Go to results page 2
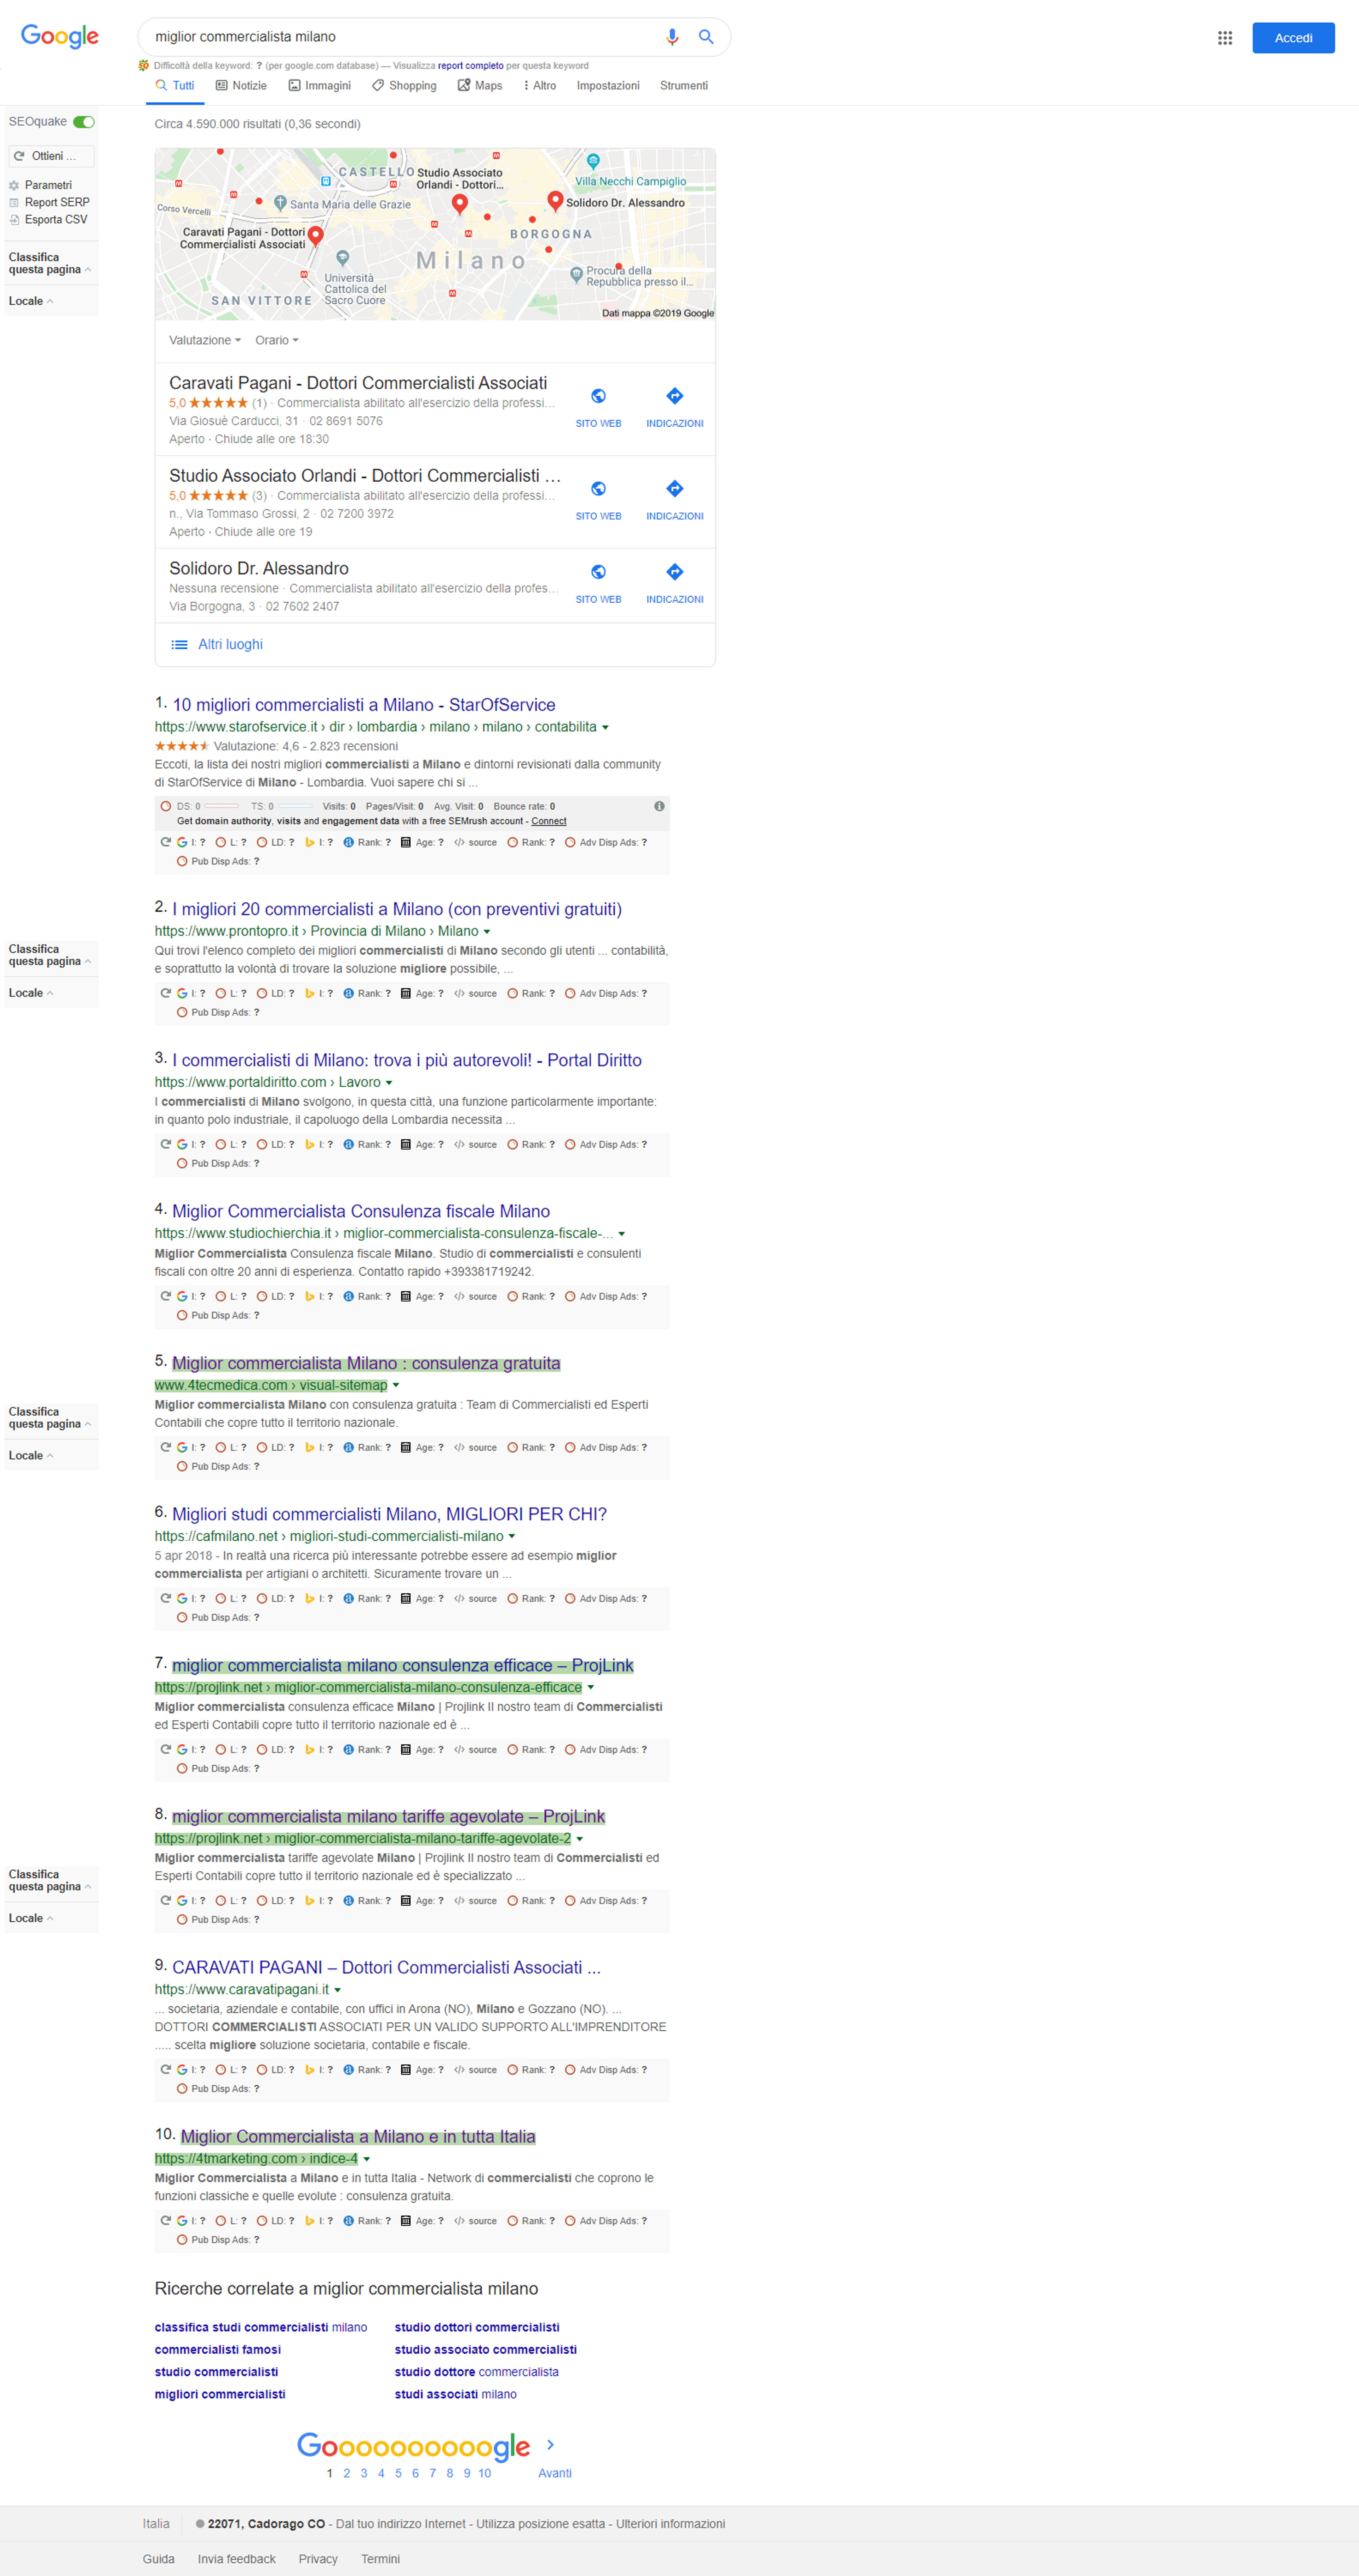This screenshot has width=1359, height=2576. click(347, 2473)
